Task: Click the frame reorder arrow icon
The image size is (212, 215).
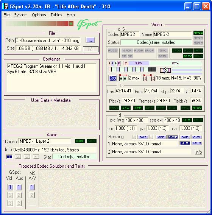Action: (x=165, y=70)
